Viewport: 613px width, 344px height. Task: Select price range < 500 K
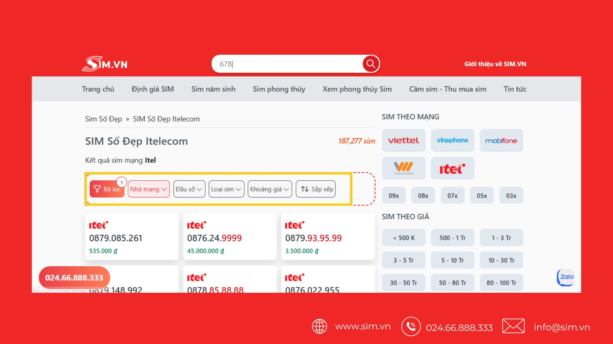coord(404,238)
